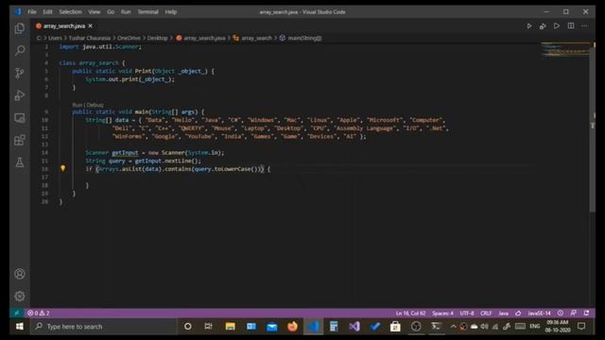
Task: Open the Test flask view
Action: tap(20, 162)
